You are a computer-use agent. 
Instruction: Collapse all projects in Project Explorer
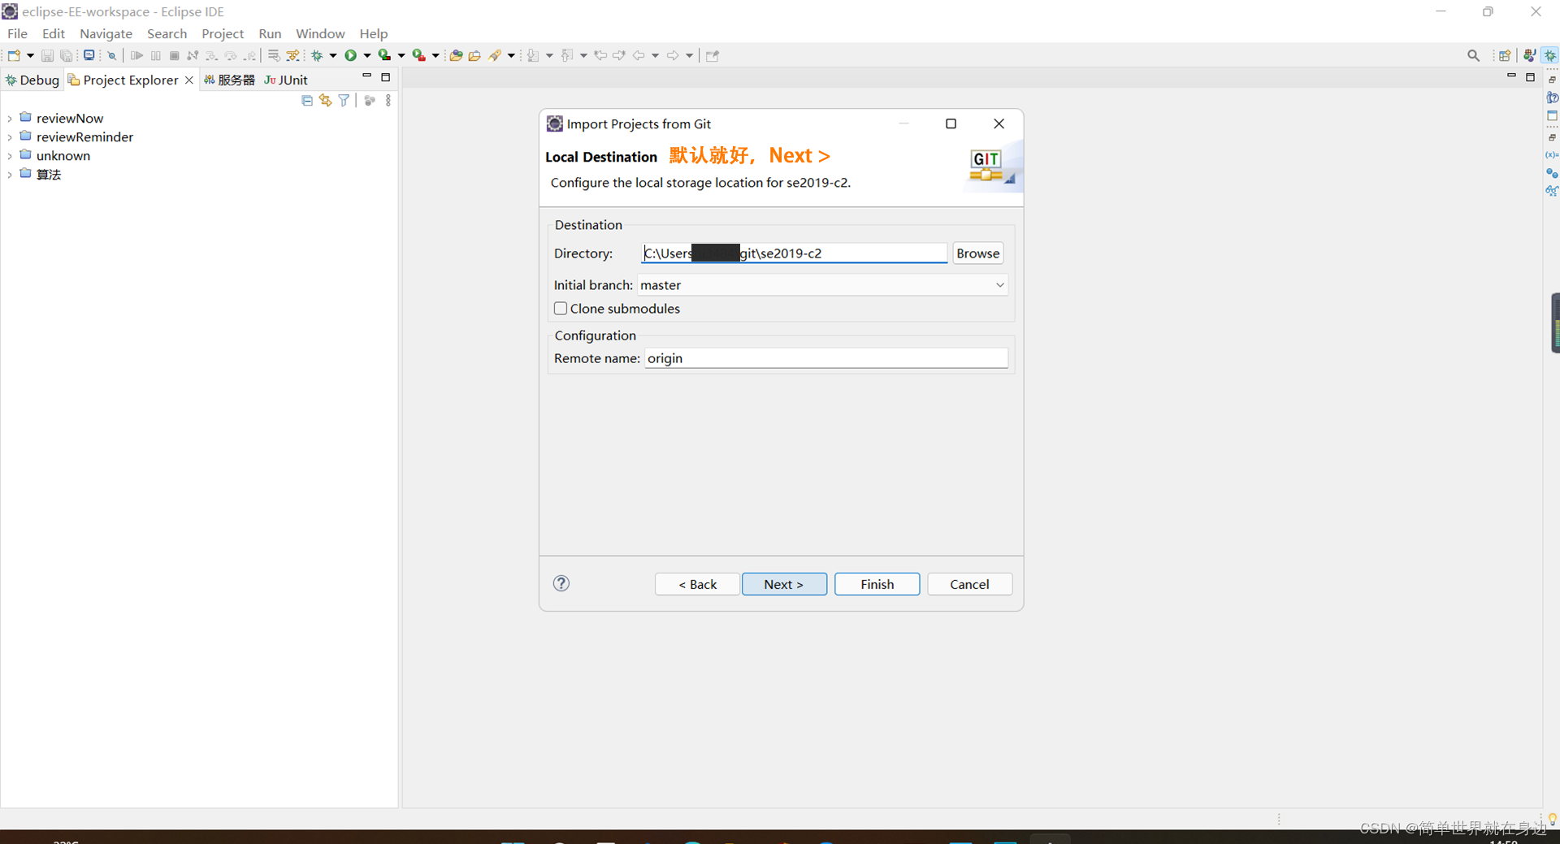[x=307, y=100]
